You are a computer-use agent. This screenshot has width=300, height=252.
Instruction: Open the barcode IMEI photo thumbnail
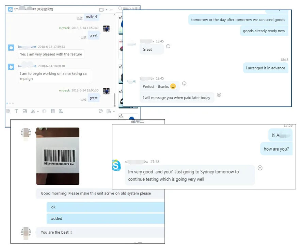[58, 156]
